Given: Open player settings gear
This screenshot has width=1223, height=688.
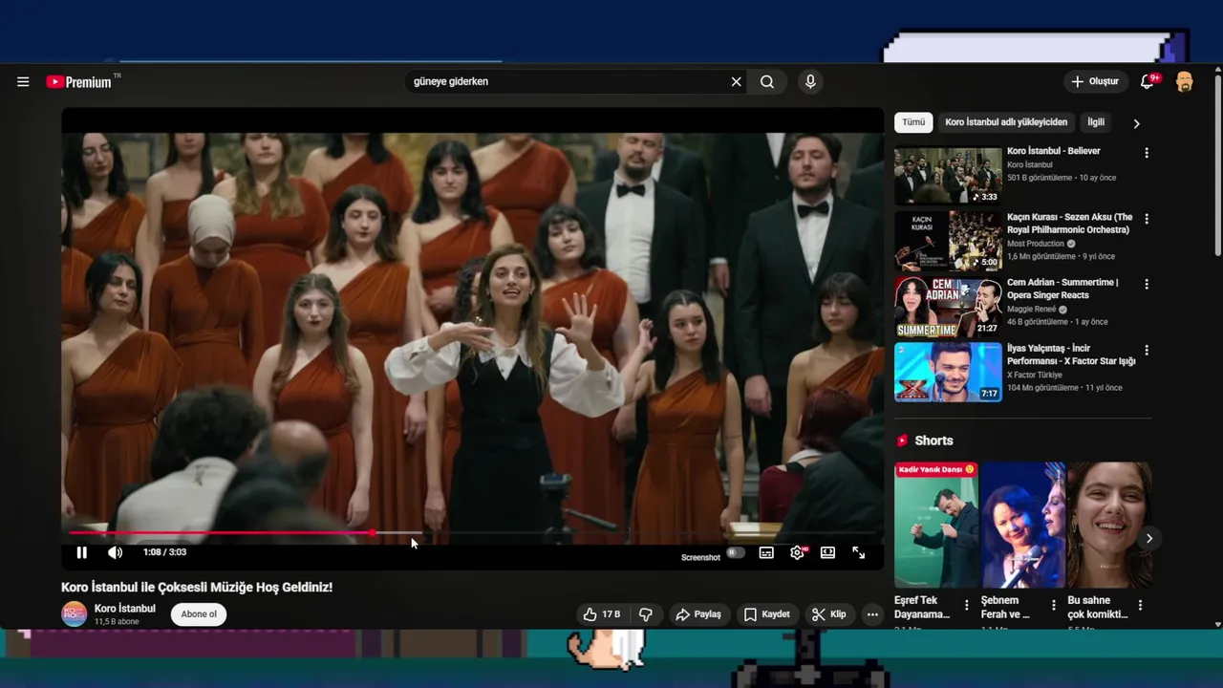Looking at the screenshot, I should (x=797, y=552).
